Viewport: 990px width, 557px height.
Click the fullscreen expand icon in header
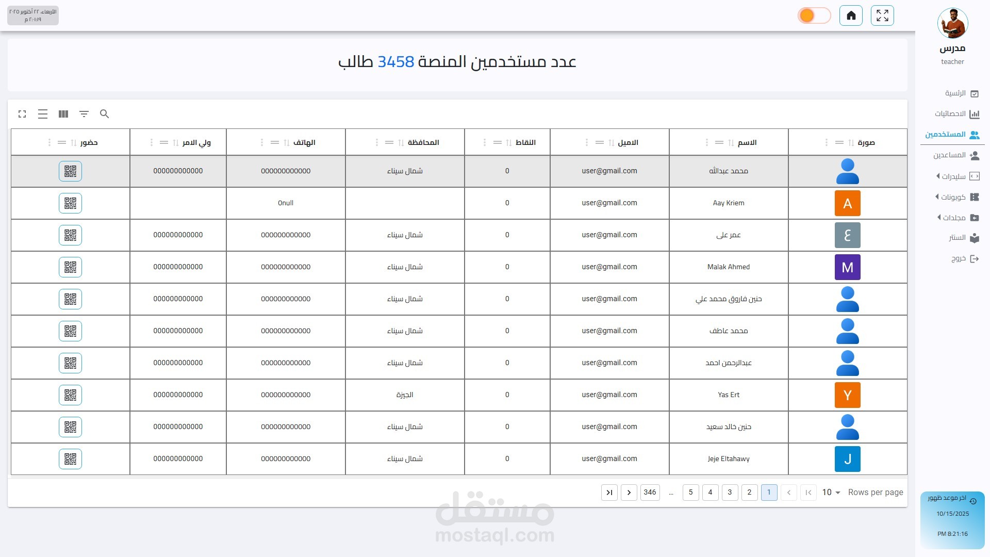(882, 15)
